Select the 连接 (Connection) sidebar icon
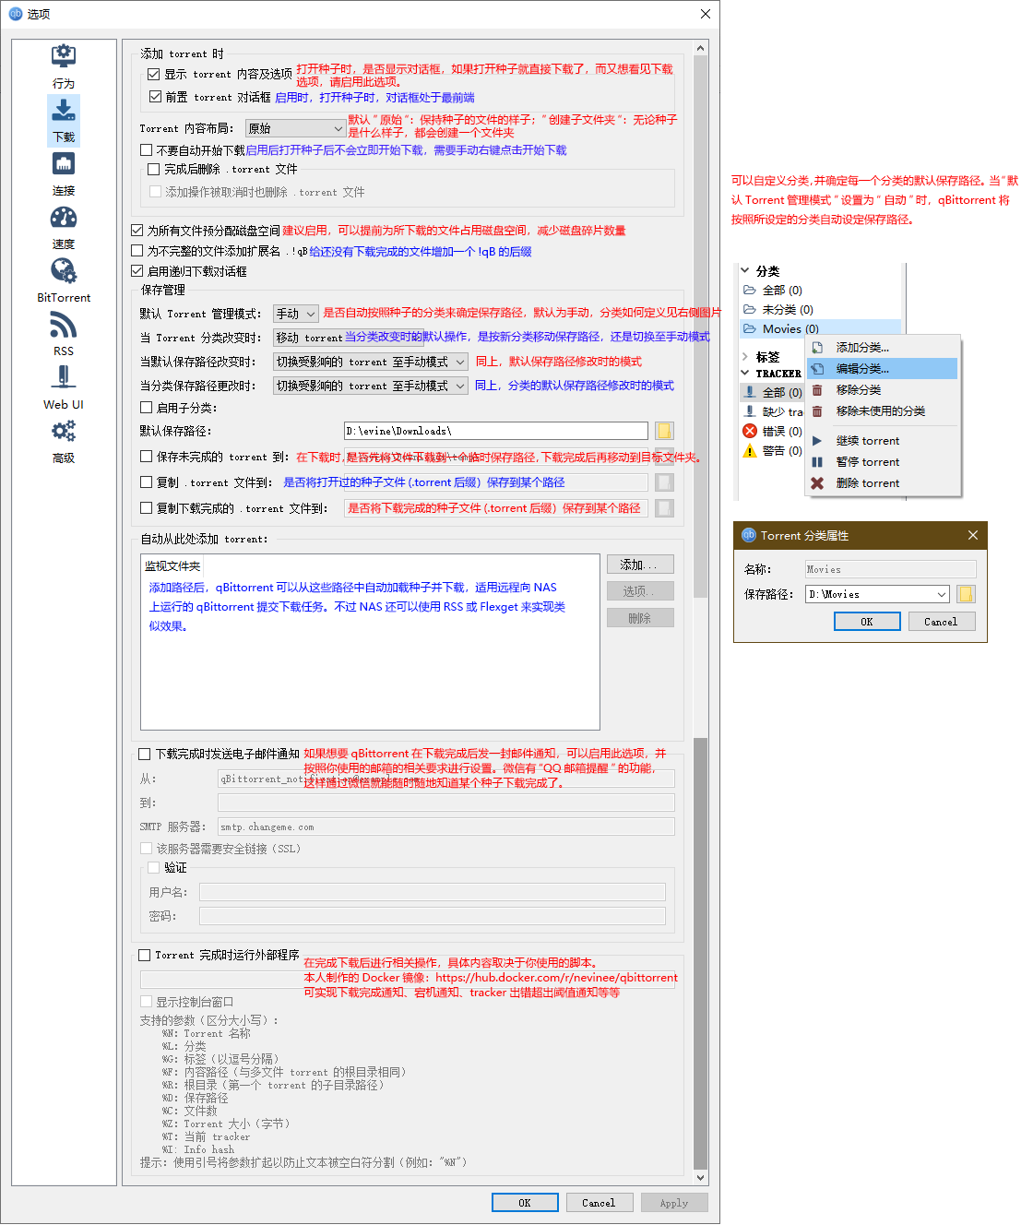Image resolution: width=1033 pixels, height=1225 pixels. coord(63,165)
